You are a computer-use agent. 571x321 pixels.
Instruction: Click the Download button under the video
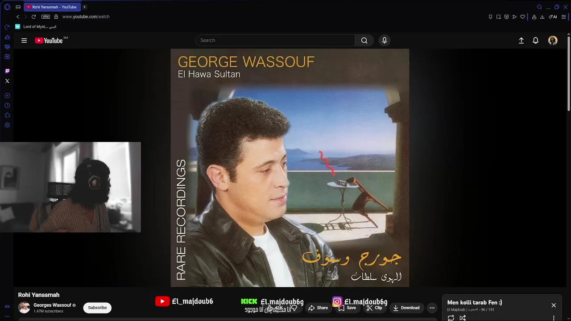click(406, 308)
